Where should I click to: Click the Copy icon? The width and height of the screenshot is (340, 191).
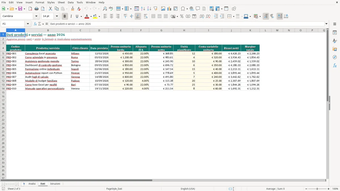click(x=56, y=9)
